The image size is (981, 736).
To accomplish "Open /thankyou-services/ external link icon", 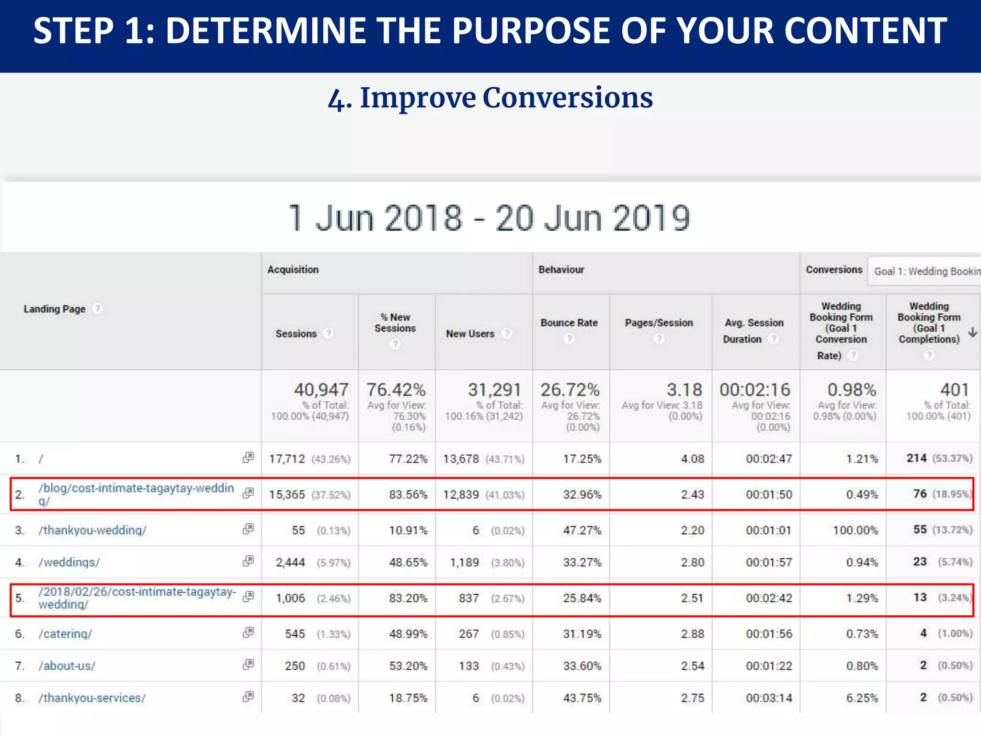I will pyautogui.click(x=248, y=696).
